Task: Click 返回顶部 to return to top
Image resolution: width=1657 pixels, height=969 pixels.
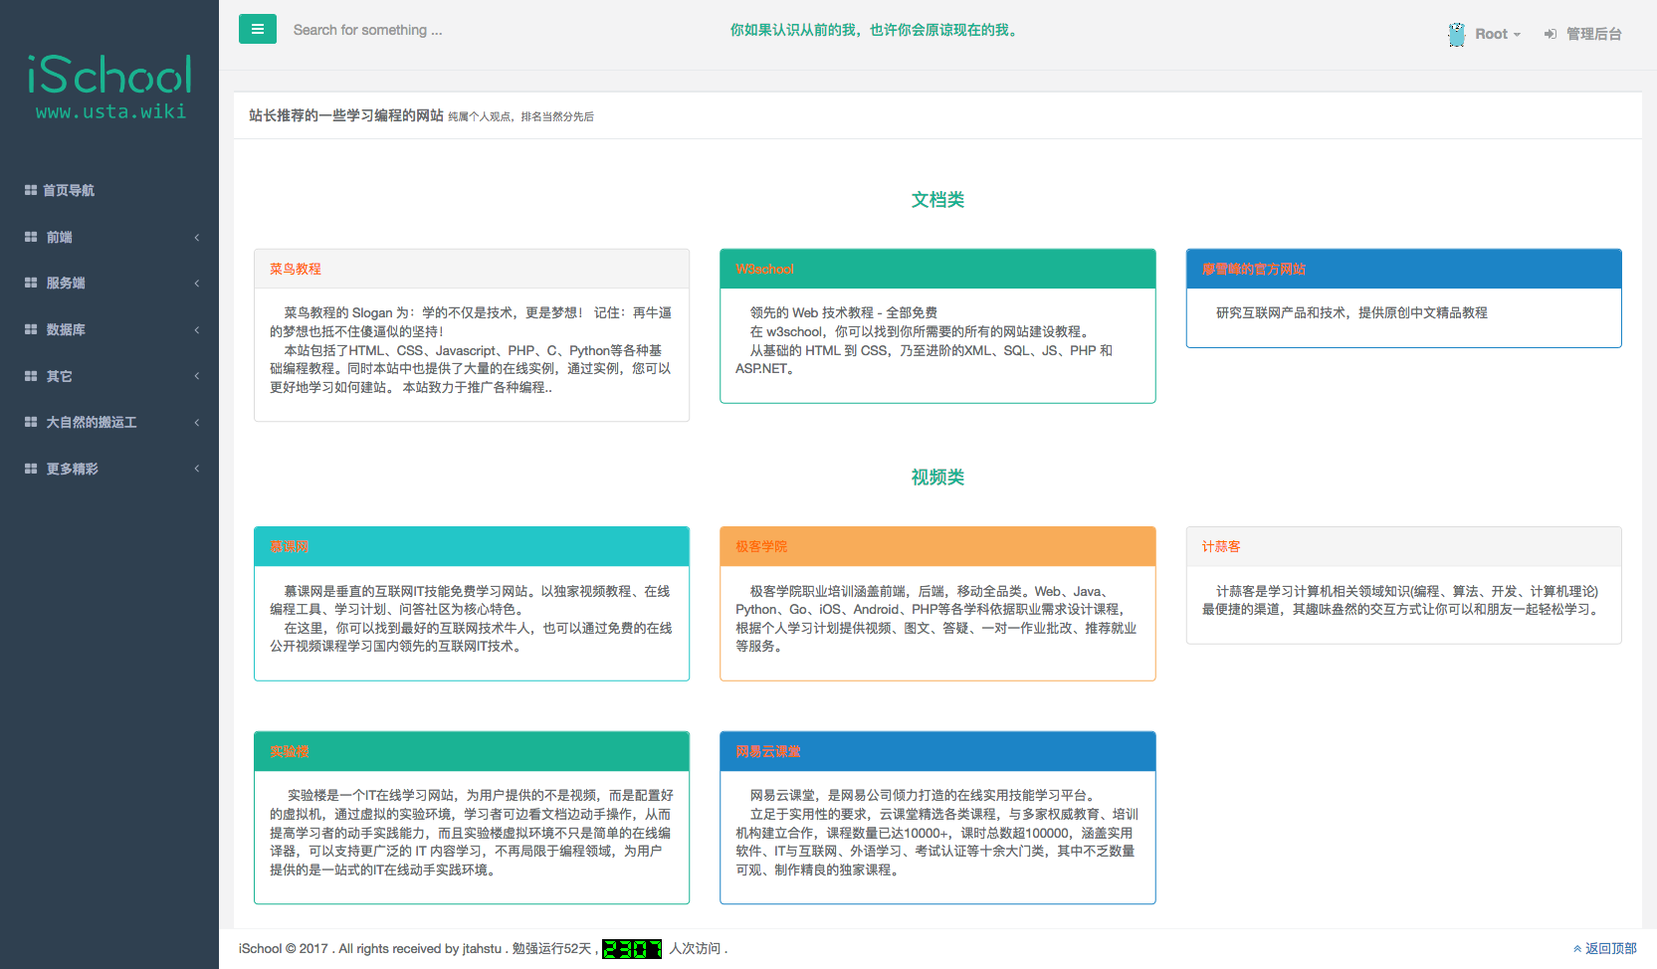Action: [x=1610, y=949]
